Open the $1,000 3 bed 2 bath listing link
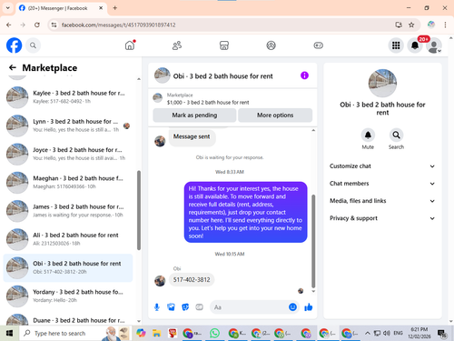This screenshot has height=341, width=454. [x=208, y=103]
